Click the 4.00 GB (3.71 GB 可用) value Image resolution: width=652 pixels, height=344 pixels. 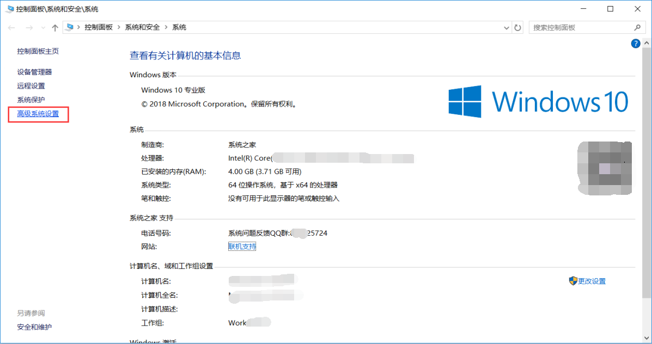[x=265, y=171]
